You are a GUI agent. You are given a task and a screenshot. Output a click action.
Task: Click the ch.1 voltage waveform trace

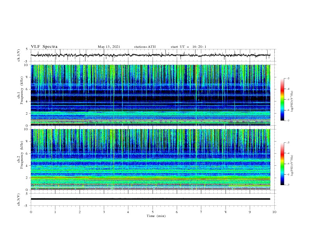[x=150, y=55]
